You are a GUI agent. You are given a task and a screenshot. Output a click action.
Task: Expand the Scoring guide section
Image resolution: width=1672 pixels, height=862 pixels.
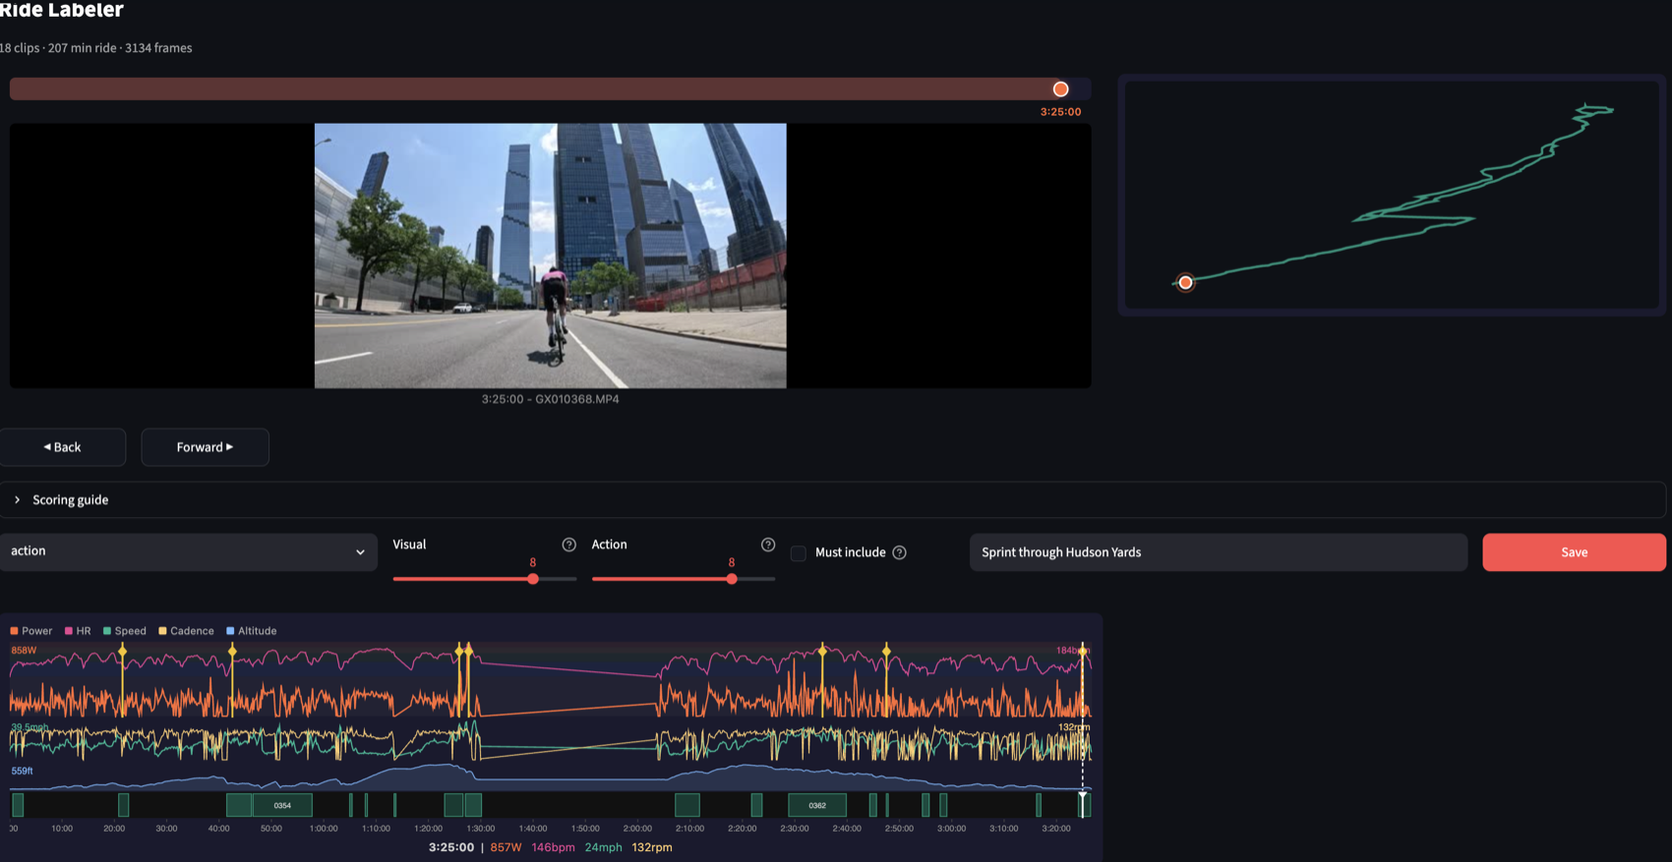point(833,500)
